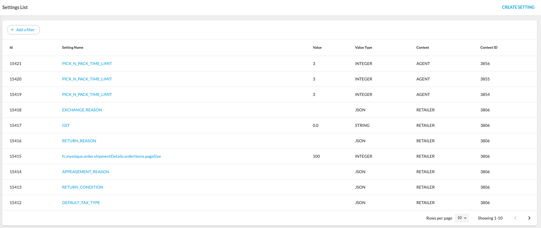Click the next page arrow icon

(529, 218)
